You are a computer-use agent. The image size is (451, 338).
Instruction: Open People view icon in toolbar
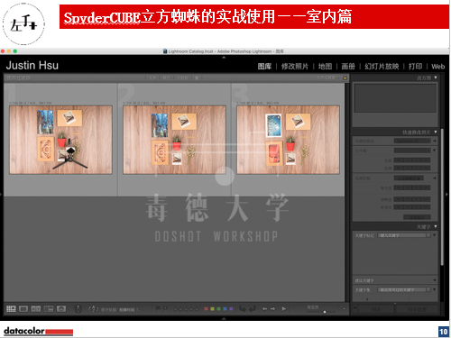[x=61, y=308]
